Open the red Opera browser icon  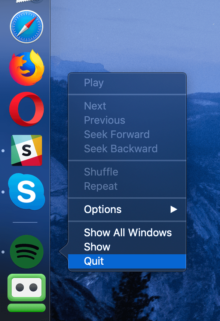tap(27, 109)
